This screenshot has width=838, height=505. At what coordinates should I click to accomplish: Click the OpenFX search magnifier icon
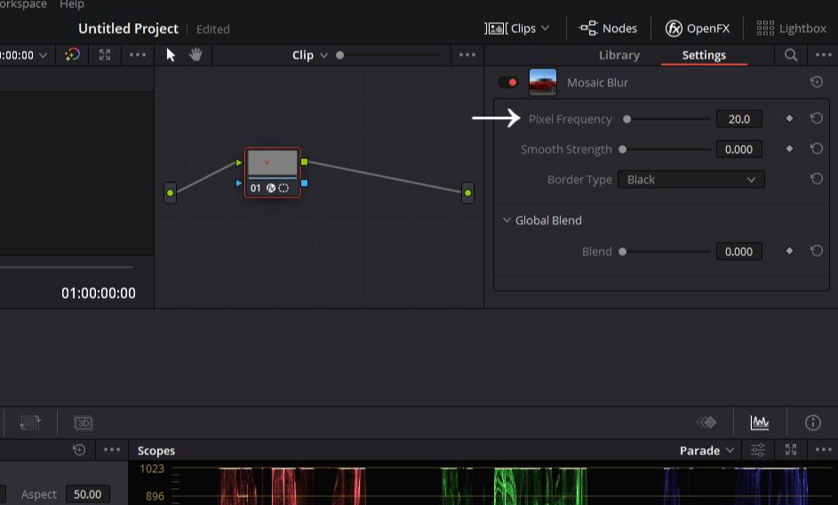tap(791, 55)
